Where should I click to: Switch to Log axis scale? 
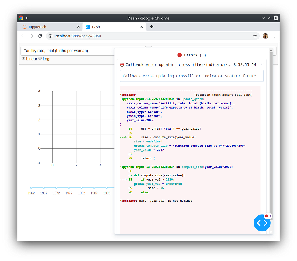coord(40,59)
